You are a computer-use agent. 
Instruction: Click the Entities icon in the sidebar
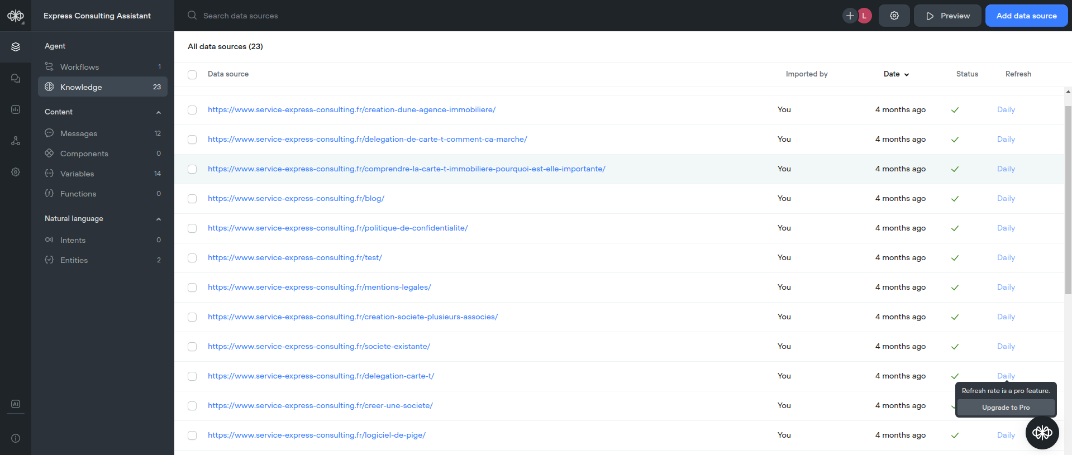(x=49, y=260)
